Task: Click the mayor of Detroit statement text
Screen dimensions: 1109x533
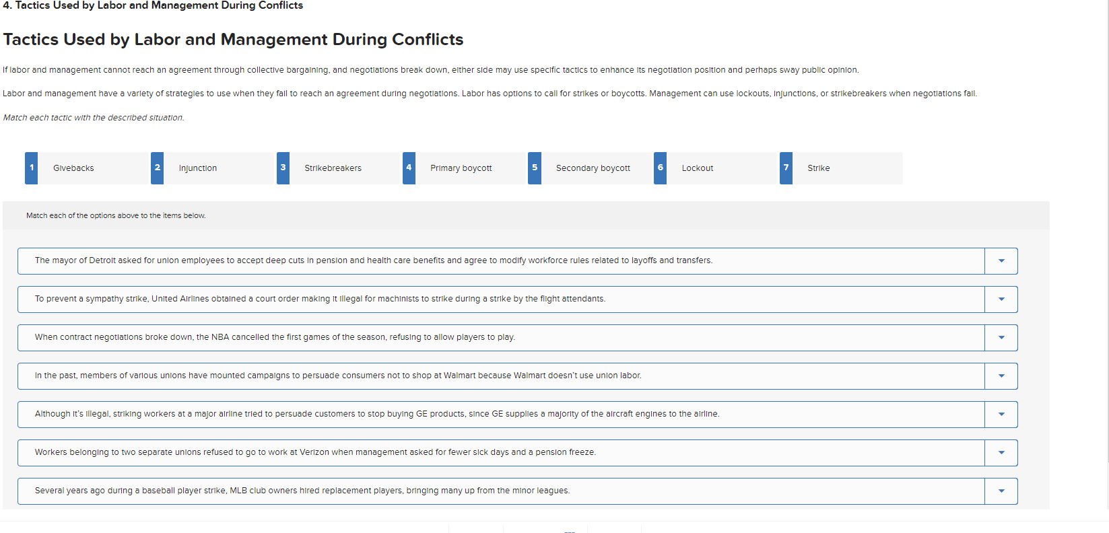Action: pyautogui.click(x=374, y=260)
